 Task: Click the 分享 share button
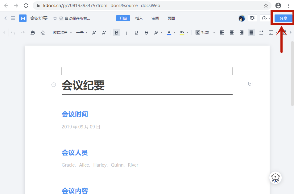283,18
